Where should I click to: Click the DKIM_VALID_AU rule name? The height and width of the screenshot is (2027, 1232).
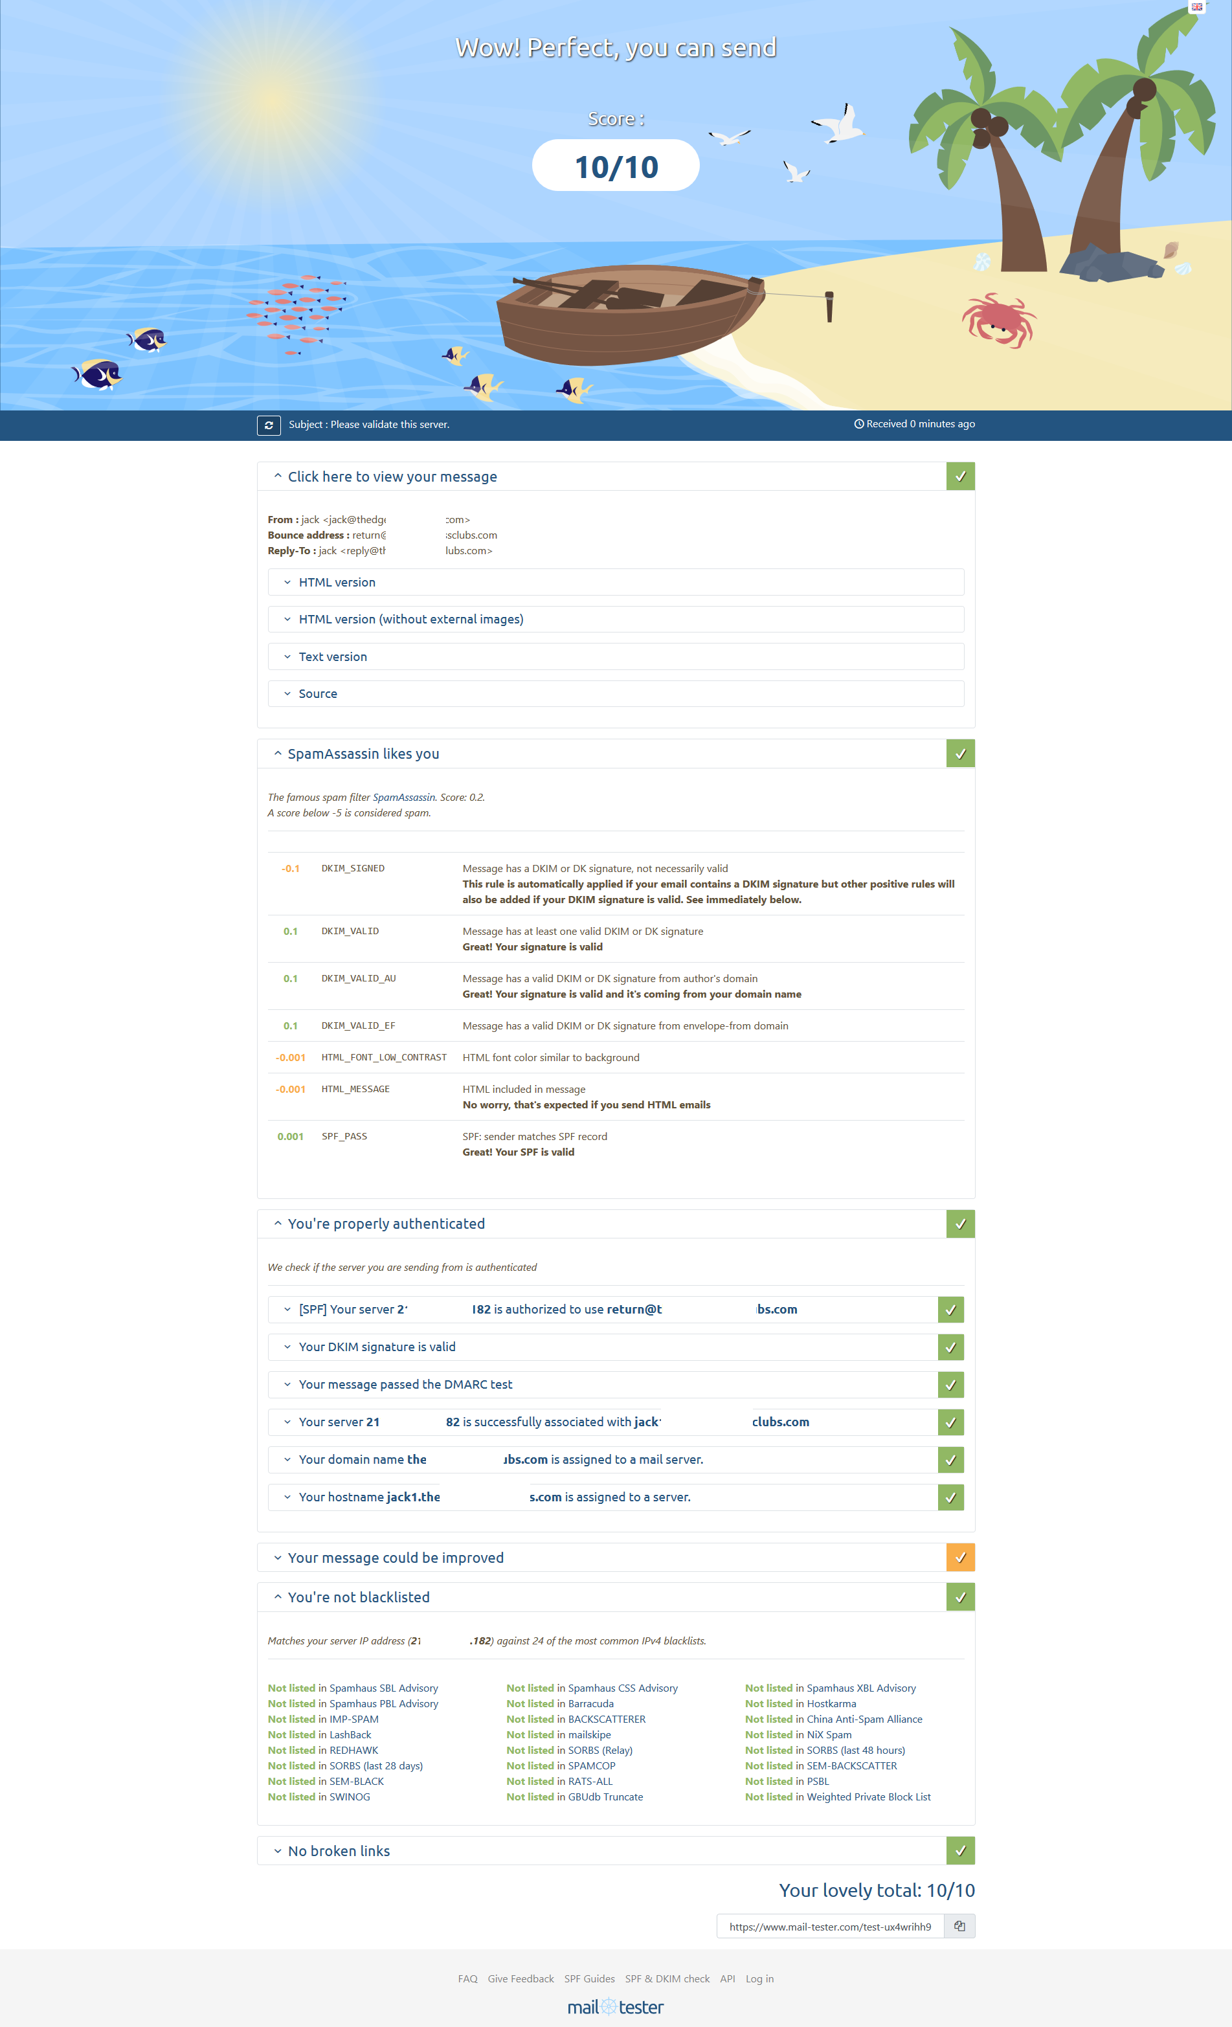point(359,979)
